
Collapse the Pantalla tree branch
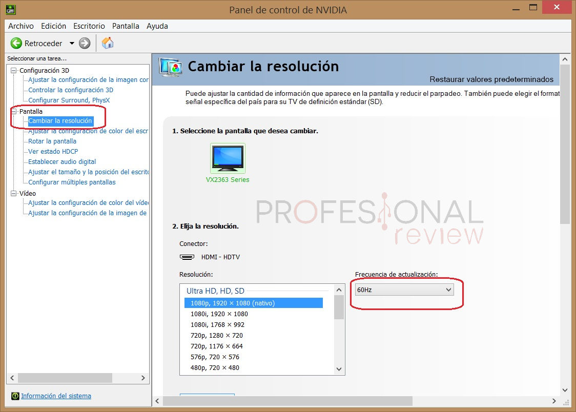click(13, 111)
